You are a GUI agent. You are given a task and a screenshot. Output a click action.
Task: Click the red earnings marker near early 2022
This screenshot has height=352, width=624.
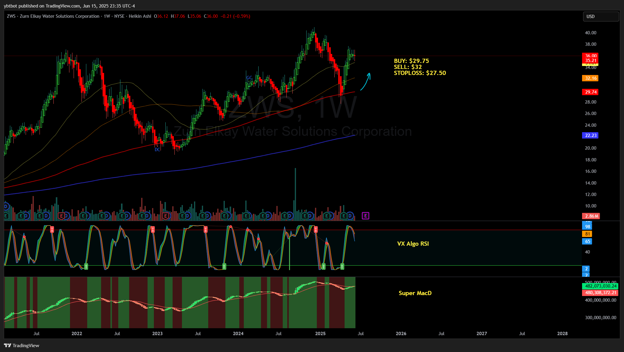[x=61, y=216]
